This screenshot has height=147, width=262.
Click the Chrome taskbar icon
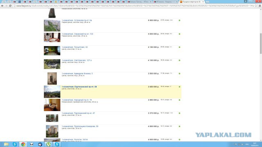tap(23, 144)
